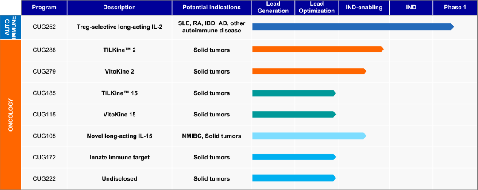Screen dimensions: 478x190
Task: Open the Program column header
Action: [x=44, y=8]
